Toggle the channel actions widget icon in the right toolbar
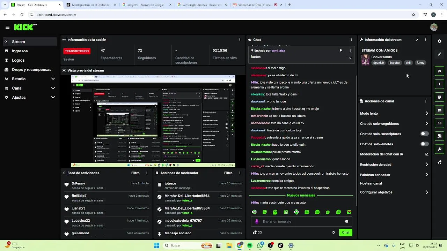The height and width of the screenshot is (251, 447). (439, 136)
